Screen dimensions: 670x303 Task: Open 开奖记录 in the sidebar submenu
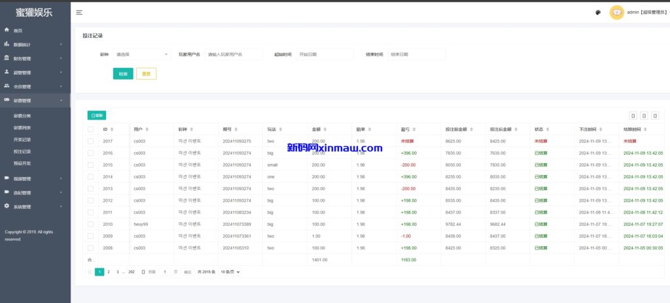(x=22, y=140)
